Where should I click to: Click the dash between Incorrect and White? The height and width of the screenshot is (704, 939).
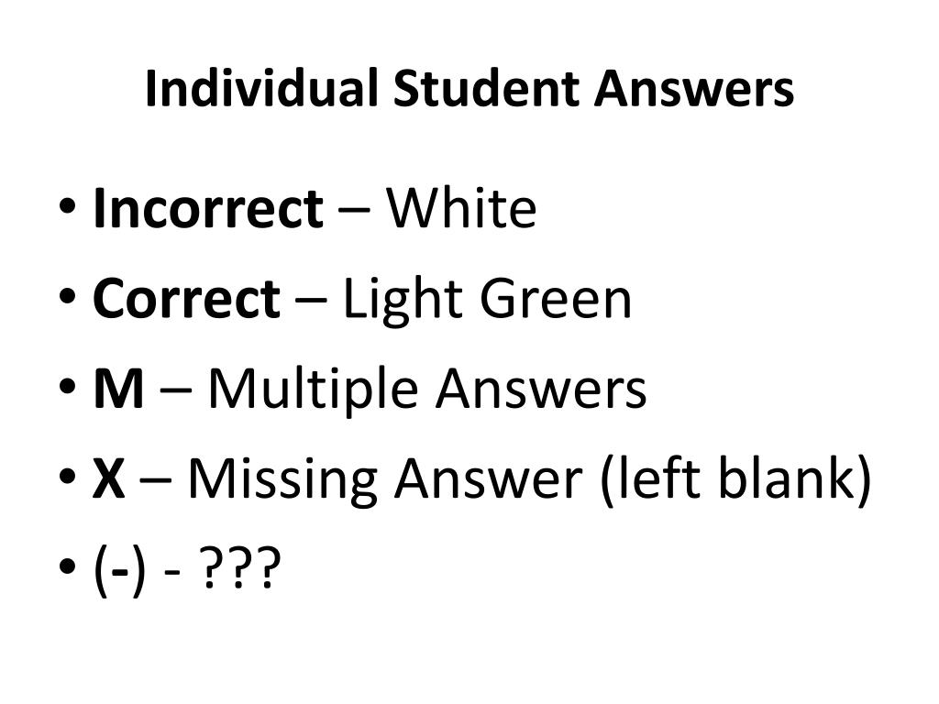[x=355, y=211]
